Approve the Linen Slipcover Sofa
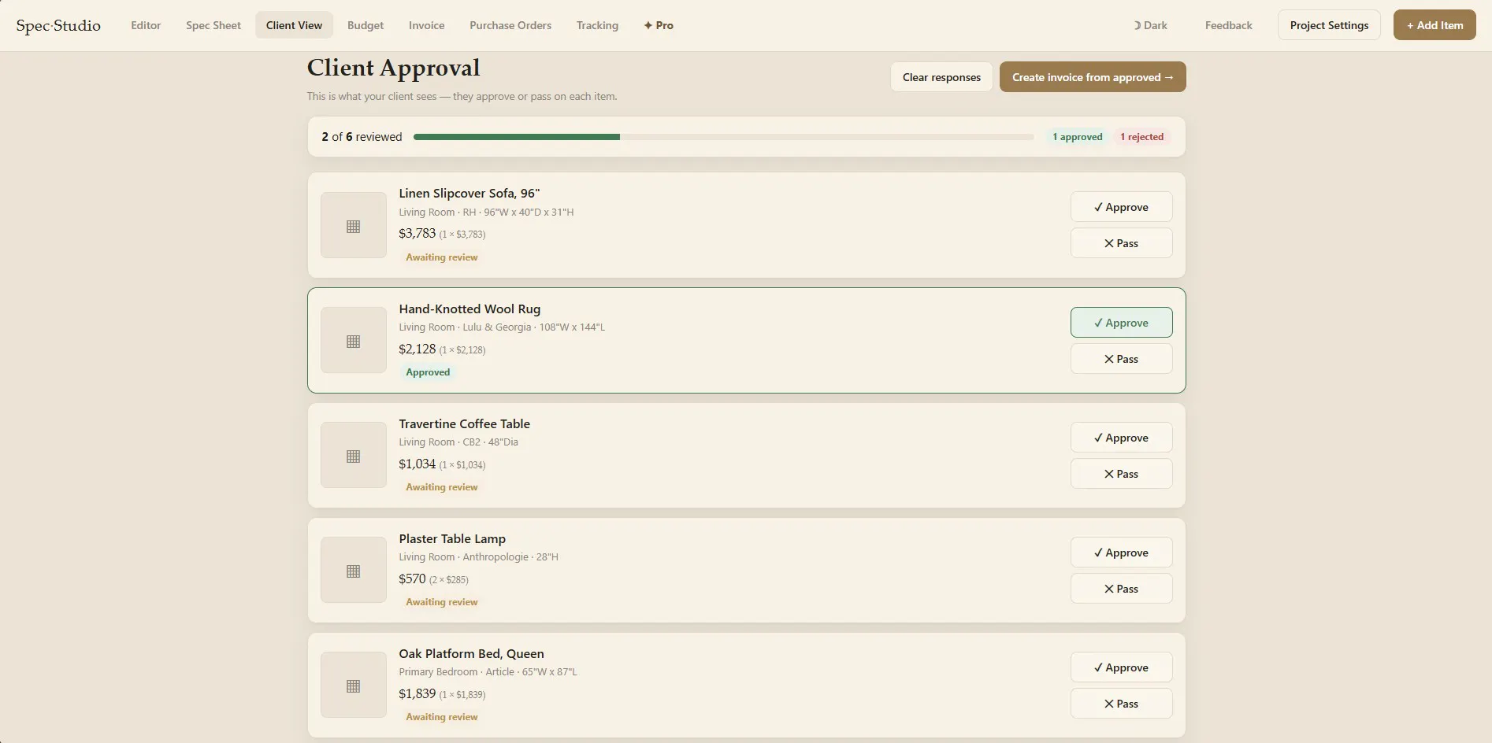This screenshot has width=1492, height=743. coord(1121,207)
